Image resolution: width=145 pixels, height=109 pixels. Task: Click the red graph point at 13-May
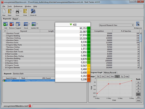pyautogui.click(x=131, y=81)
